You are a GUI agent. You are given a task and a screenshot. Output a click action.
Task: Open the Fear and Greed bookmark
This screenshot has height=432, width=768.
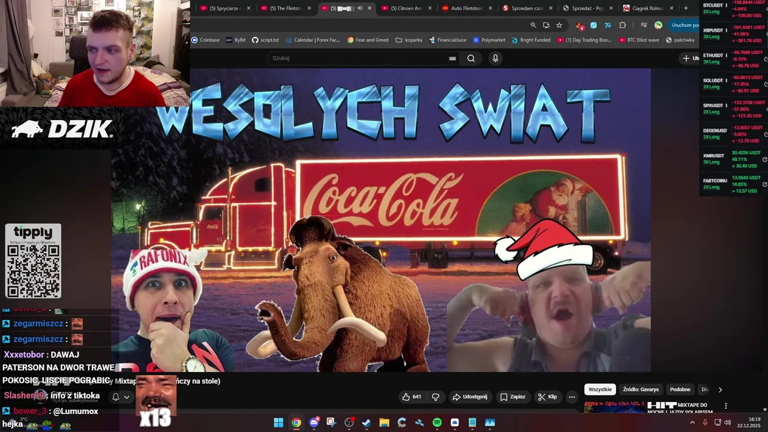(368, 40)
